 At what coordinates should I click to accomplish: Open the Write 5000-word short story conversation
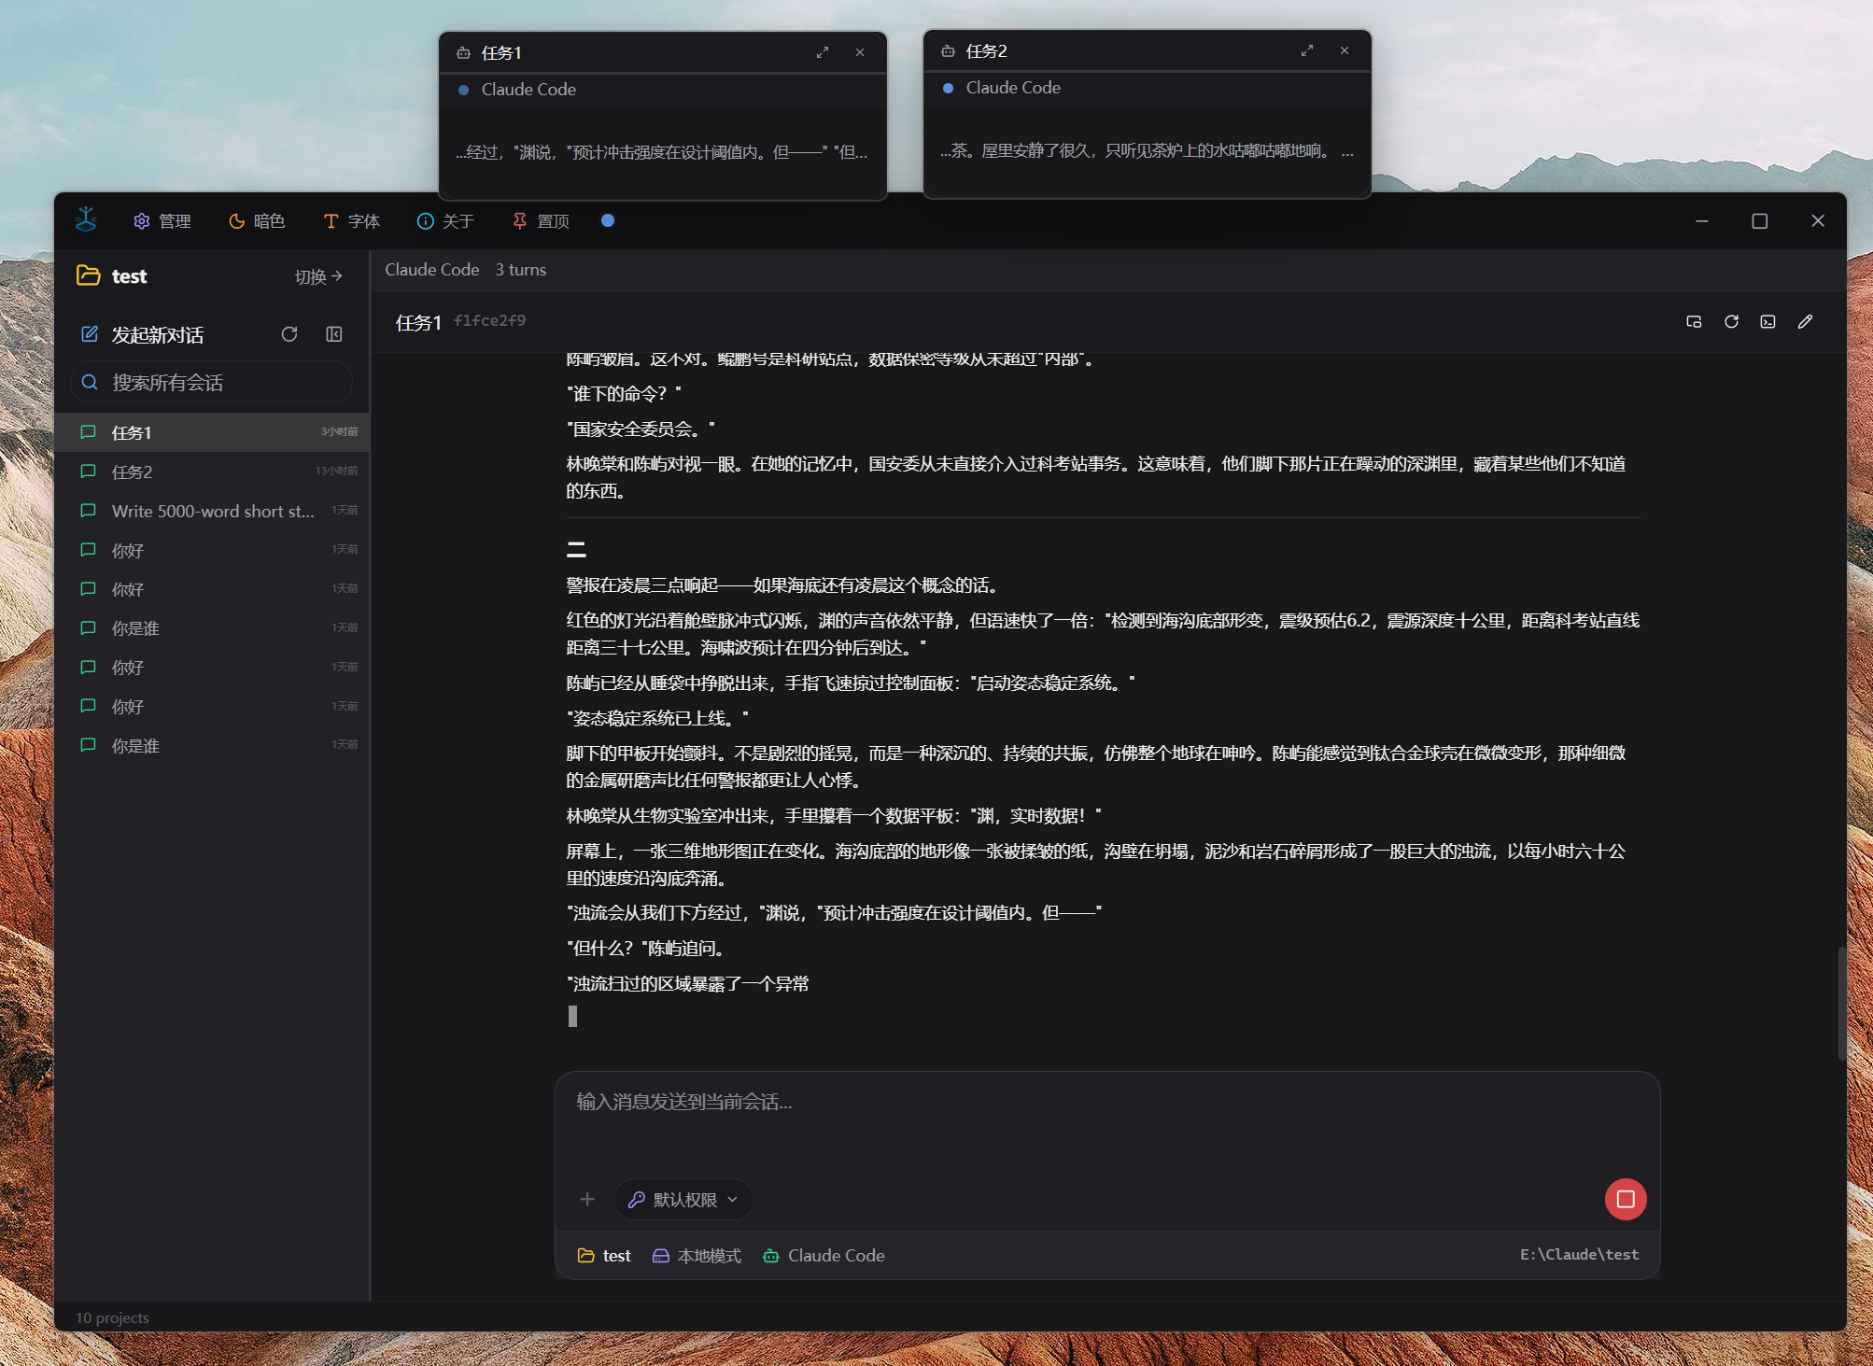(212, 511)
